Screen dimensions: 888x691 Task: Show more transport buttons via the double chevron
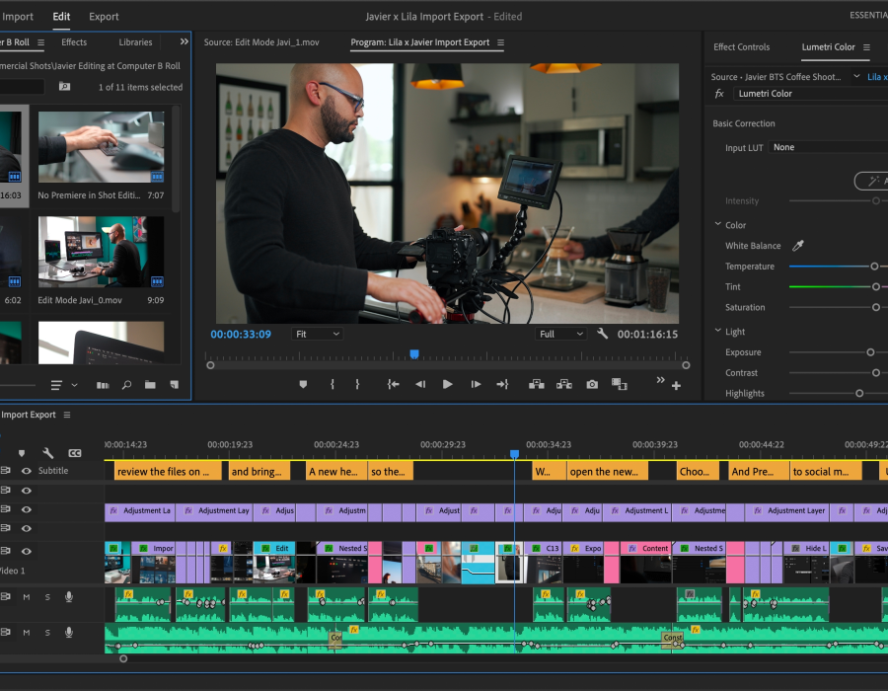tap(660, 380)
